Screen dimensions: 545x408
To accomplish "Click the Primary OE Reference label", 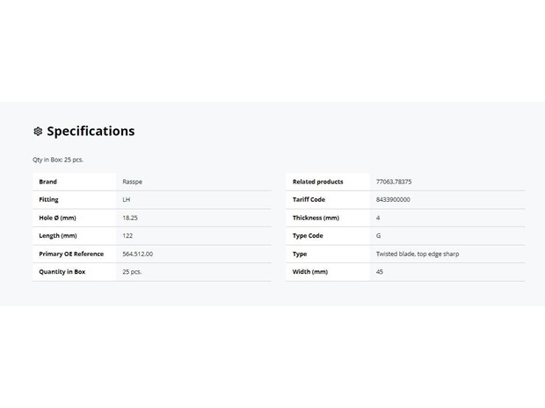I will [71, 254].
